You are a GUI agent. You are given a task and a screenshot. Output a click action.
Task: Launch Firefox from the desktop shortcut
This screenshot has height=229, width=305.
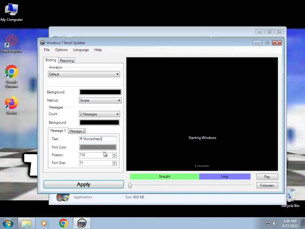[x=11, y=105]
